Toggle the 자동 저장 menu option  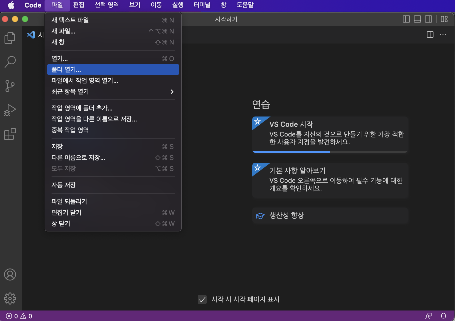coord(113,185)
